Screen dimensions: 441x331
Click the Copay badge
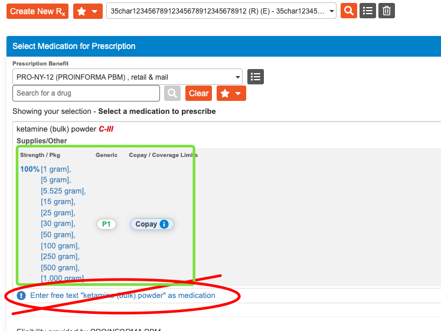[x=152, y=224]
